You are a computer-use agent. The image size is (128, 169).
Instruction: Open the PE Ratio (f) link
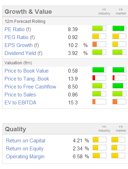(x=18, y=29)
